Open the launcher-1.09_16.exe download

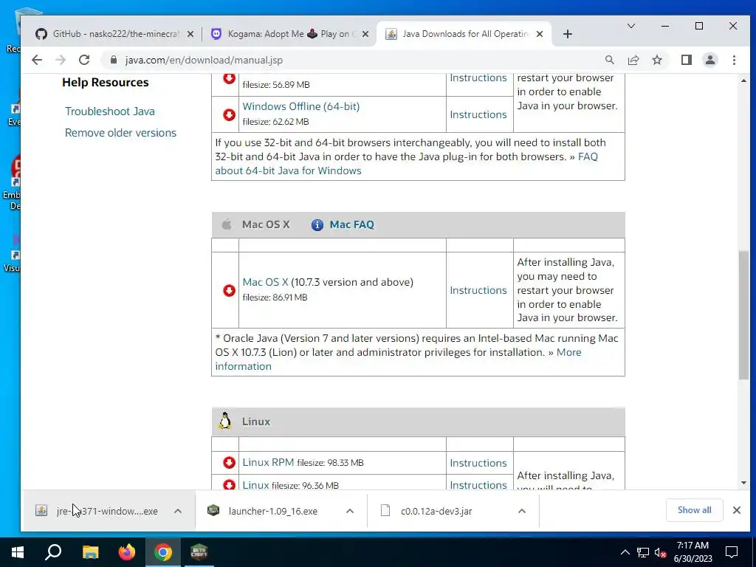[x=273, y=511]
